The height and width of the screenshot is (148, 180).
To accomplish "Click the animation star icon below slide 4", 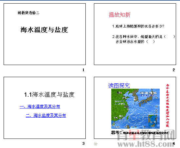I will click(96, 144).
